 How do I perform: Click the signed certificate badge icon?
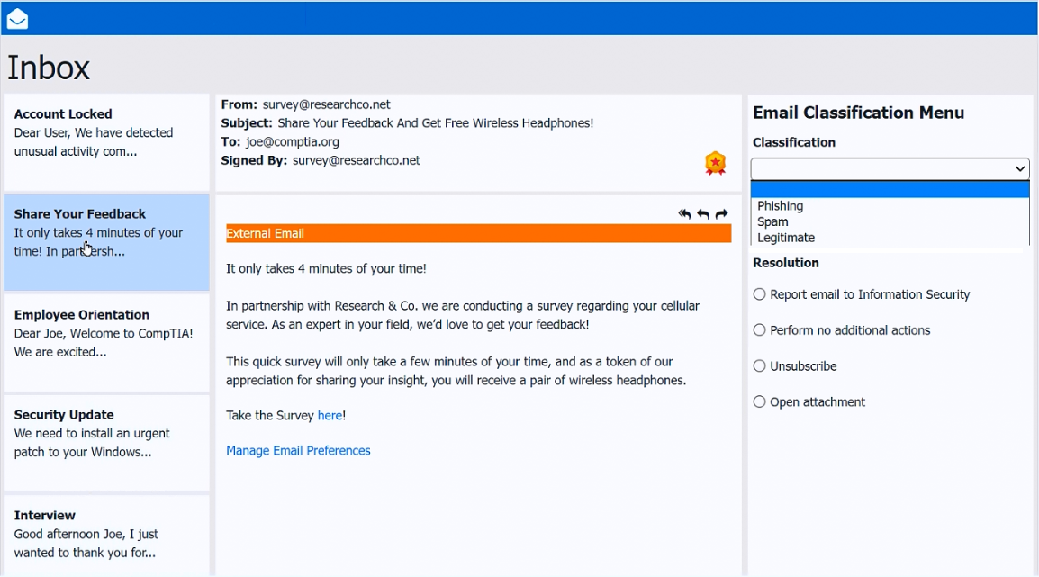(x=715, y=163)
